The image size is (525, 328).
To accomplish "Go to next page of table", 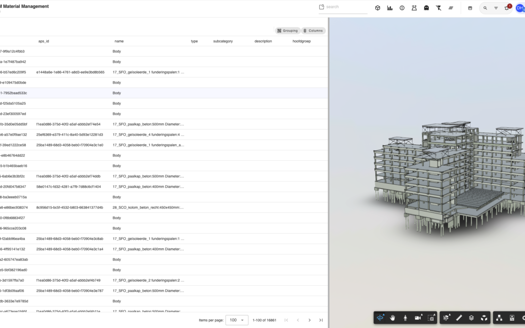I will [309, 320].
